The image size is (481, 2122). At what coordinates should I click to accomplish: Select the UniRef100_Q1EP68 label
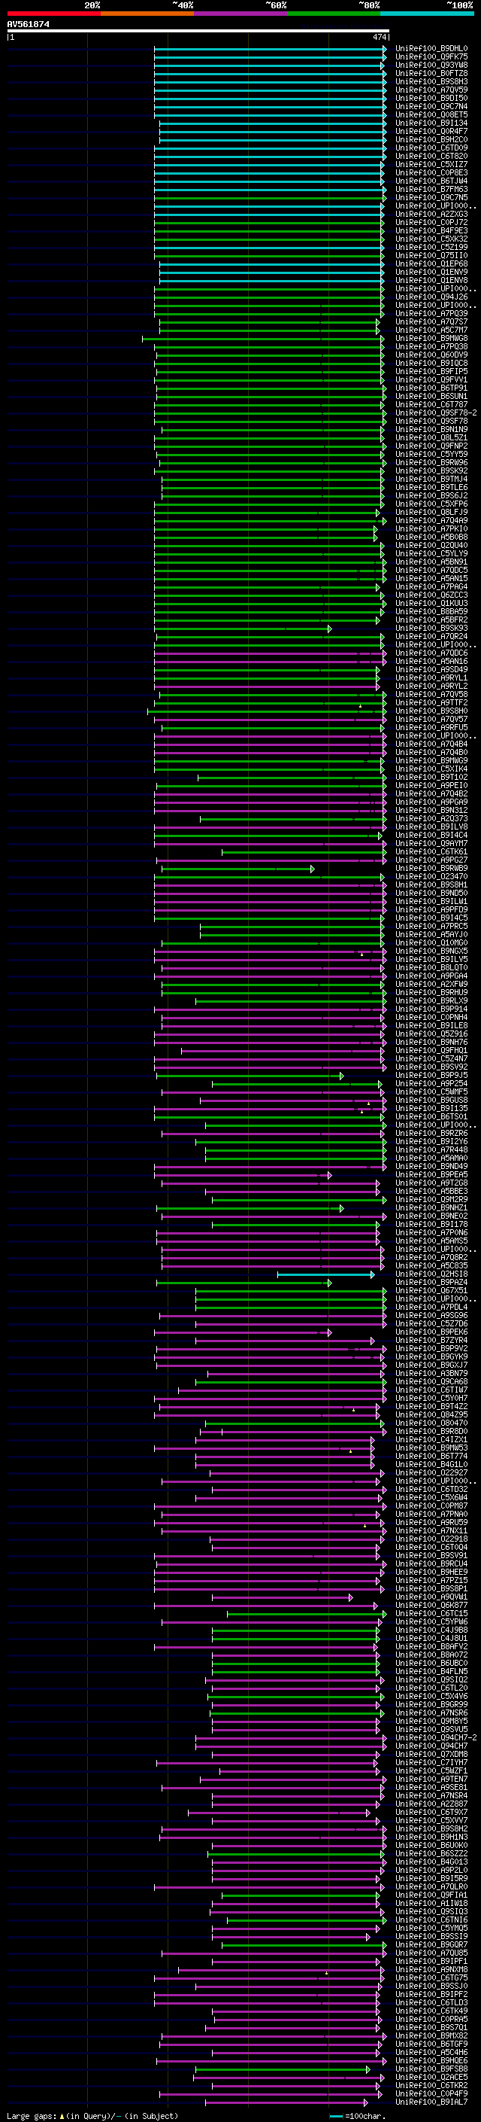pyautogui.click(x=431, y=263)
